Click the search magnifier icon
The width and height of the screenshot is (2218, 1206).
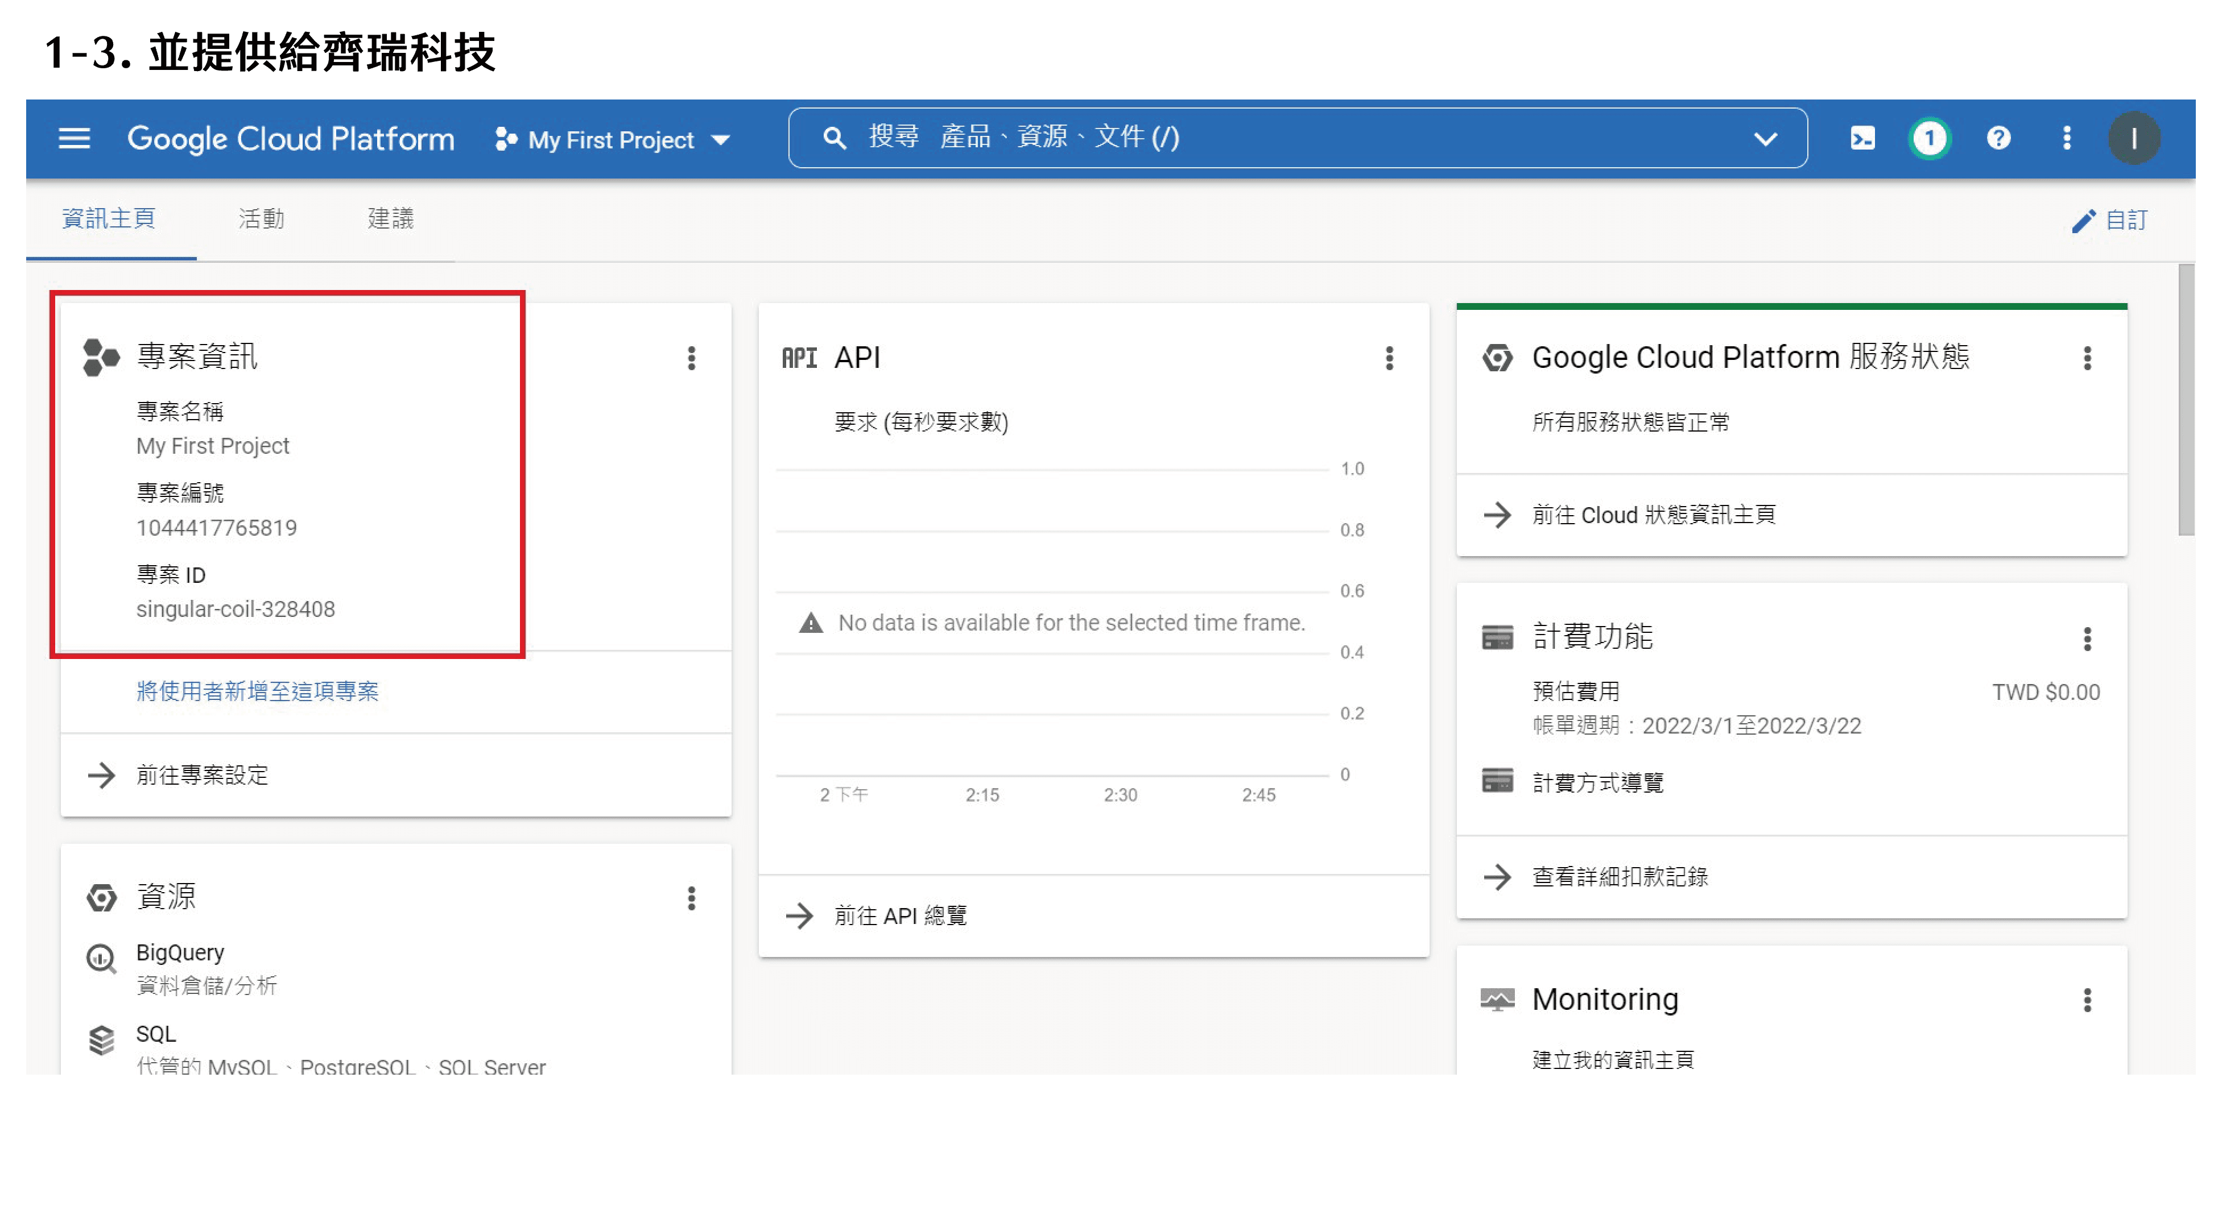833,138
